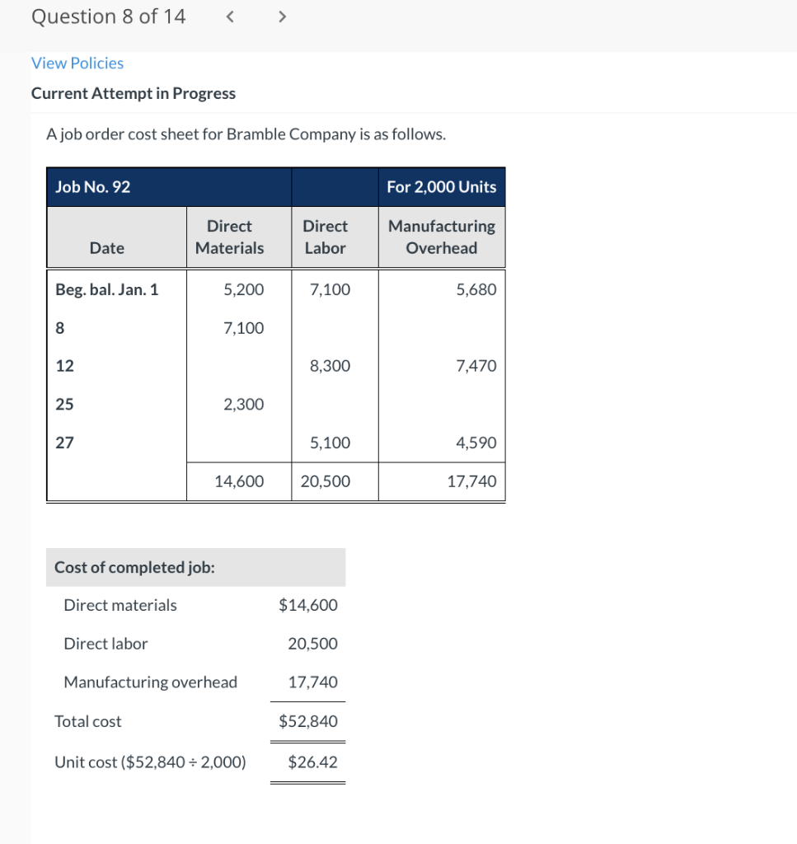Advance to the next question using the right chevron
This screenshot has width=797, height=844.
(282, 16)
